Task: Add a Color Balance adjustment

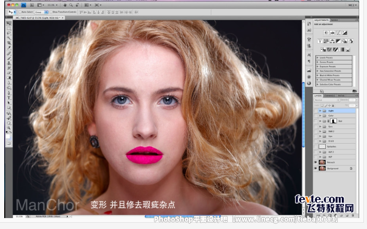Action: pyautogui.click(x=332, y=41)
